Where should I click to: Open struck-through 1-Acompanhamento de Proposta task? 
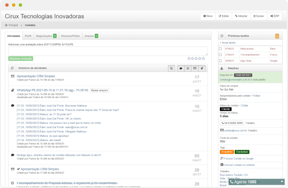coord(67,183)
